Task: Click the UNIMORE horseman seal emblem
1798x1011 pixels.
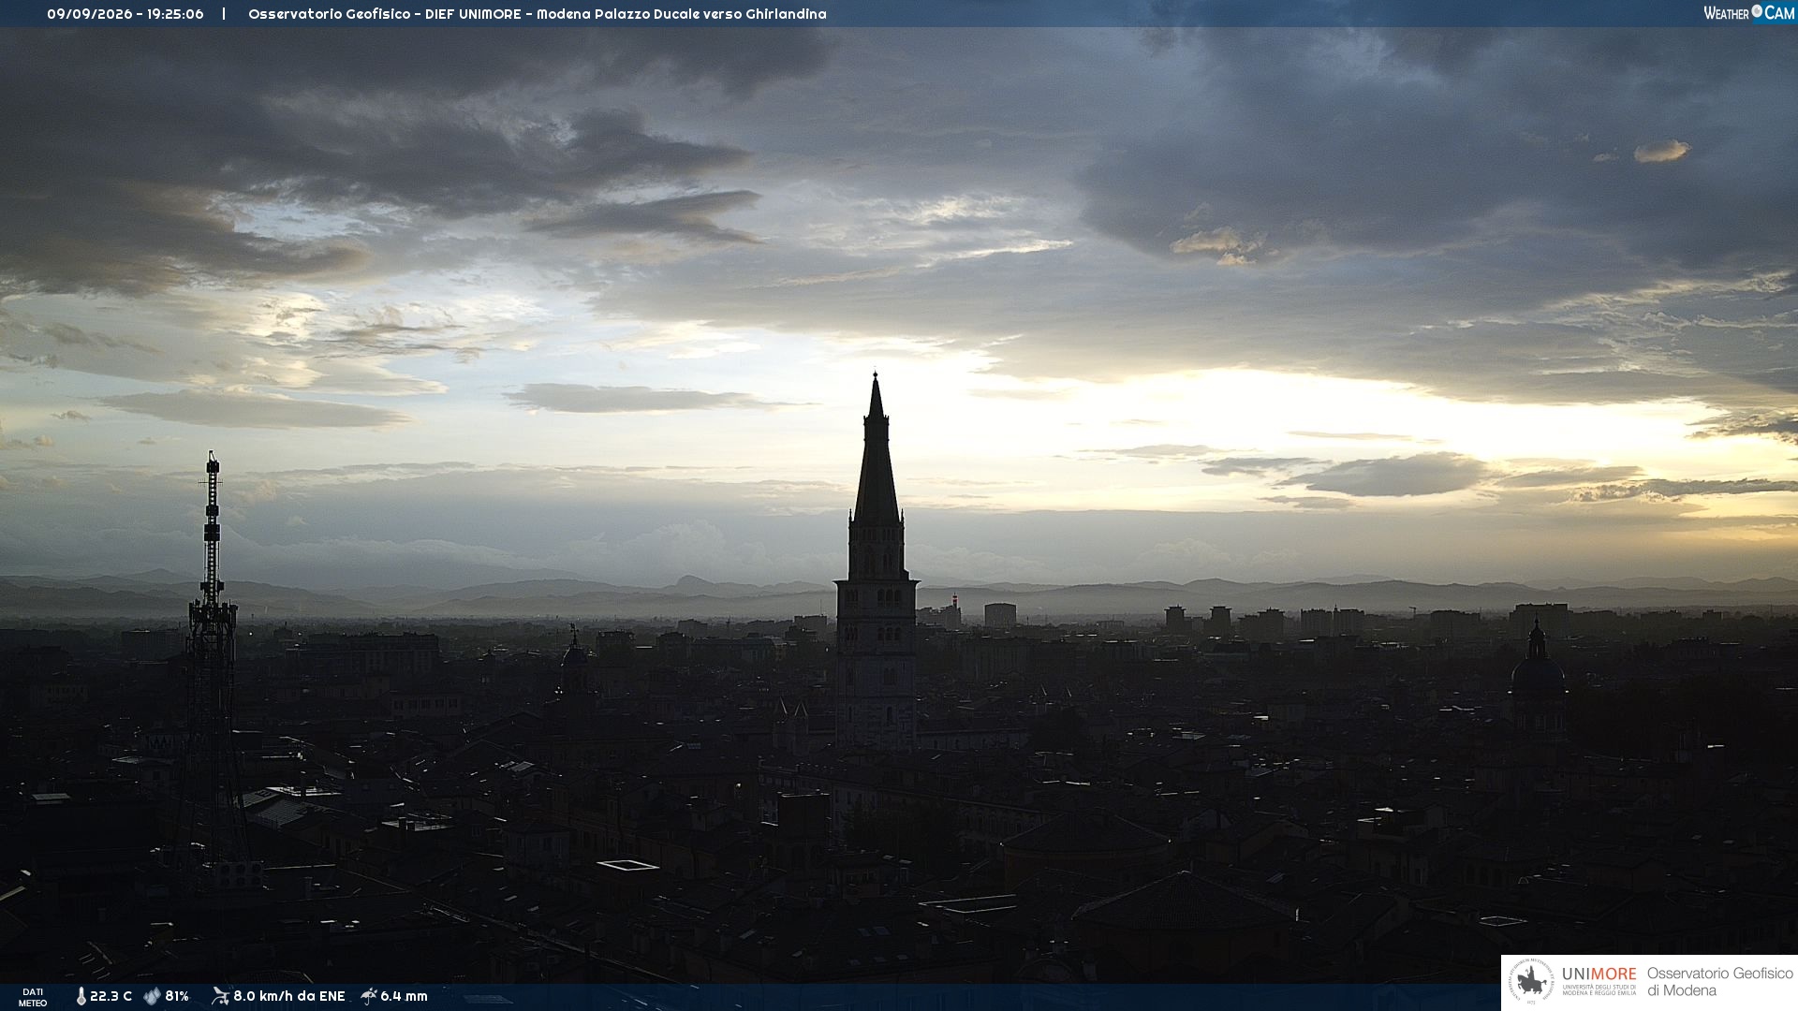Action: point(1531,982)
